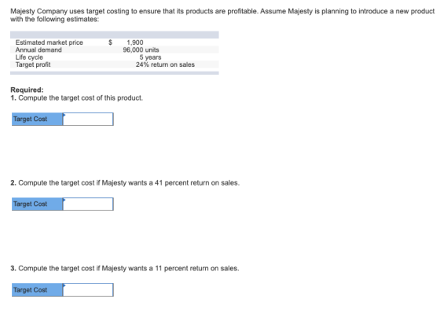The height and width of the screenshot is (312, 440).
Task: Select the 96,000 units demand value
Action: 141,50
